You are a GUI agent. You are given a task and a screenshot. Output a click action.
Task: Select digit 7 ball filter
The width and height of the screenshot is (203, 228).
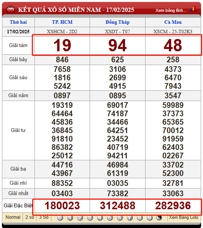[x=130, y=218]
